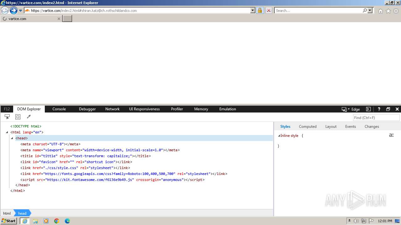Select the Computed pane tab
The width and height of the screenshot is (401, 225).
[308, 127]
